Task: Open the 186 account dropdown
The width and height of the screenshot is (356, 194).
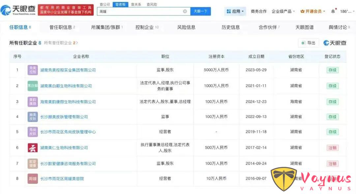Action: 345,11
